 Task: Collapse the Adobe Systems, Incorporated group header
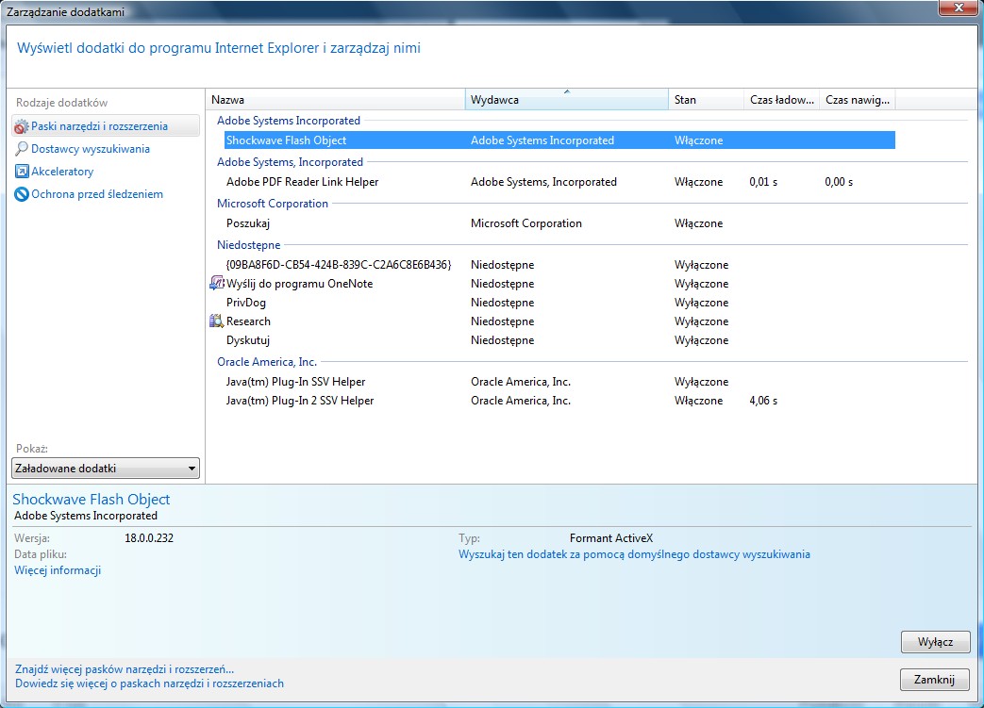tap(290, 162)
